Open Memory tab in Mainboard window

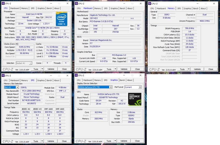[98, 9]
